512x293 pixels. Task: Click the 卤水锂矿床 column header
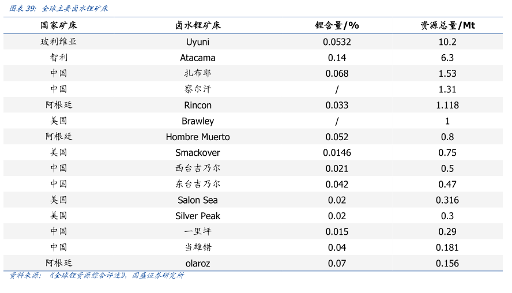pyautogui.click(x=198, y=25)
